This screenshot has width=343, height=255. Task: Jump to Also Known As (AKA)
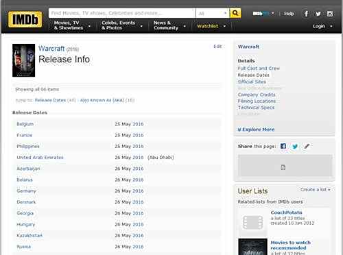click(x=102, y=100)
